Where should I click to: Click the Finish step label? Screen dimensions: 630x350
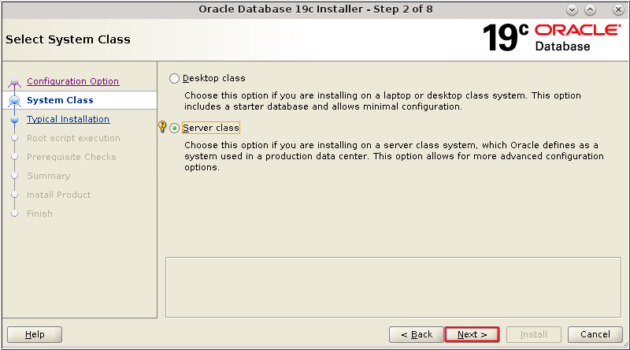(x=40, y=214)
